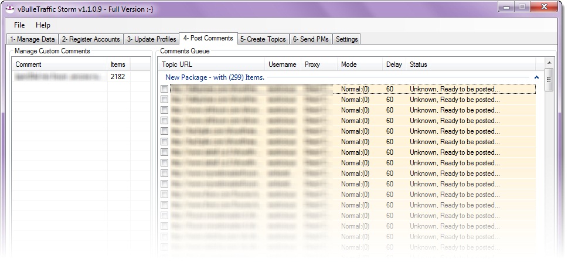568x262 pixels.
Task: Click the Delay column header
Action: pyautogui.click(x=394, y=64)
